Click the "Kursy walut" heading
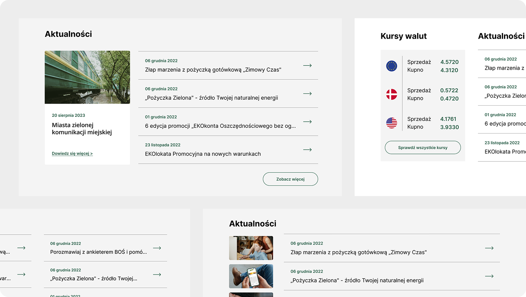This screenshot has width=526, height=297. click(404, 36)
